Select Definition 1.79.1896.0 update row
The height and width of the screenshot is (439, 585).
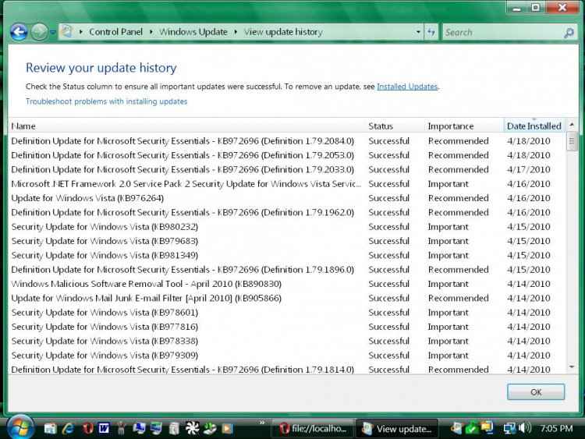click(286, 270)
